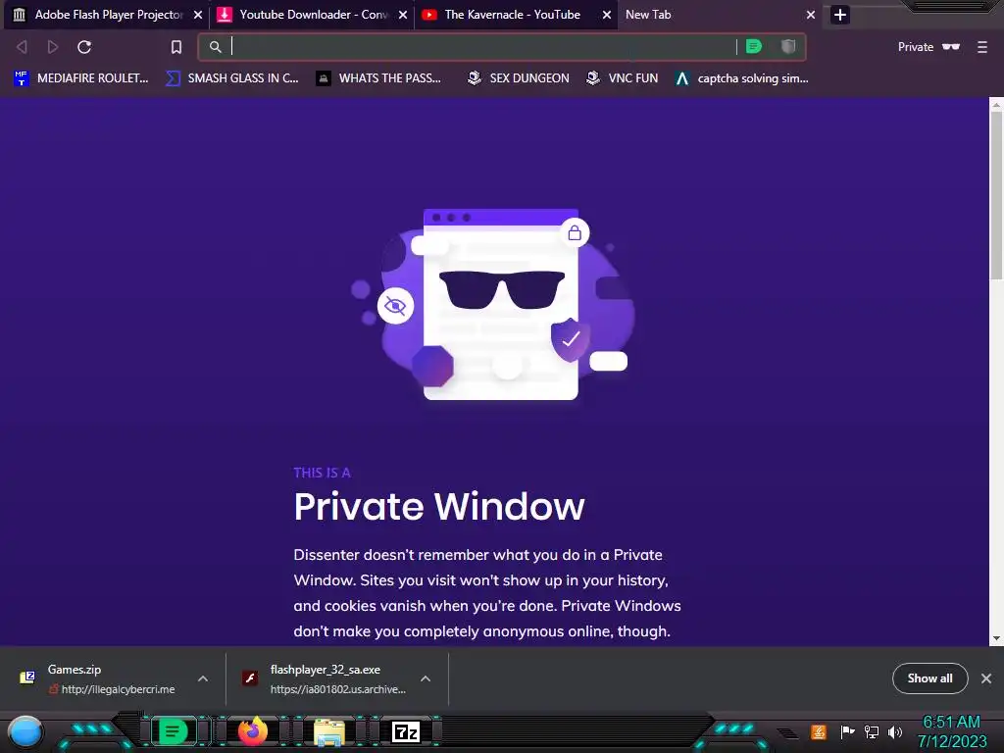Click the Private sunglasses indicator
Viewport: 1004px width, 753px height.
[x=929, y=47]
